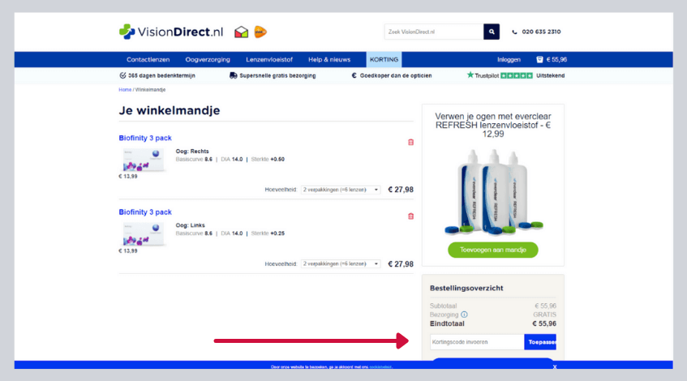Viewport: 687px width, 381px height.
Task: Click the Bezorging info icon
Action: click(x=464, y=315)
